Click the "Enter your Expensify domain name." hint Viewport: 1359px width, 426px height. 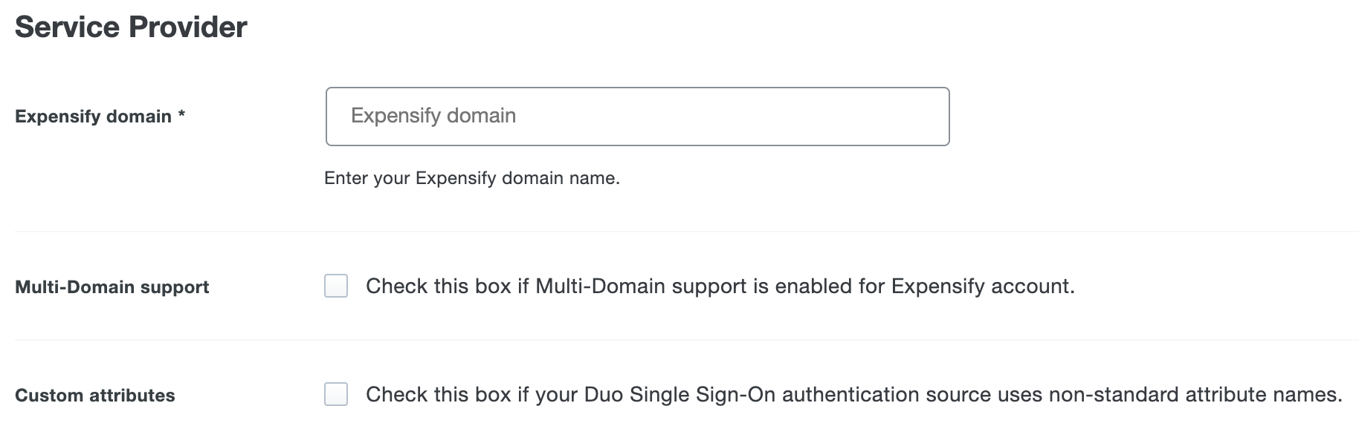471,178
